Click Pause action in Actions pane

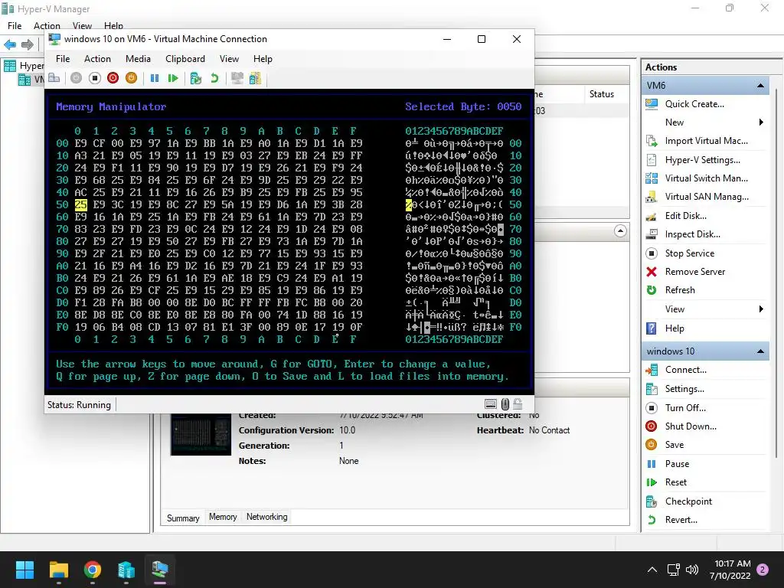click(677, 463)
